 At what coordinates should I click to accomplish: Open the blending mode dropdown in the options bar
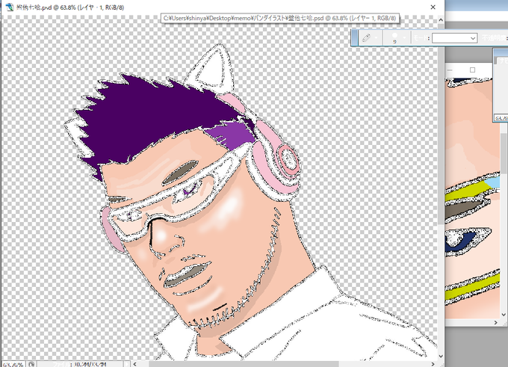pyautogui.click(x=454, y=38)
